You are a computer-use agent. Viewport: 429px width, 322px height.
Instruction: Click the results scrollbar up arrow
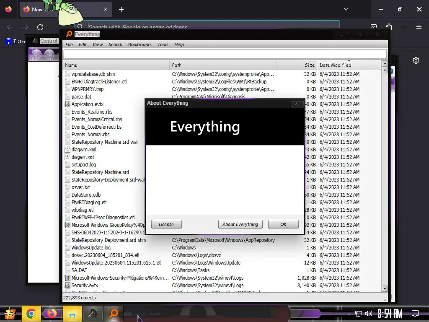(385, 63)
